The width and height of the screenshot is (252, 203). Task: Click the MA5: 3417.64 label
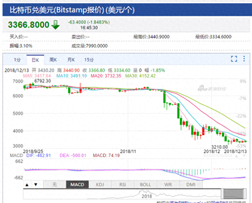click(37, 76)
